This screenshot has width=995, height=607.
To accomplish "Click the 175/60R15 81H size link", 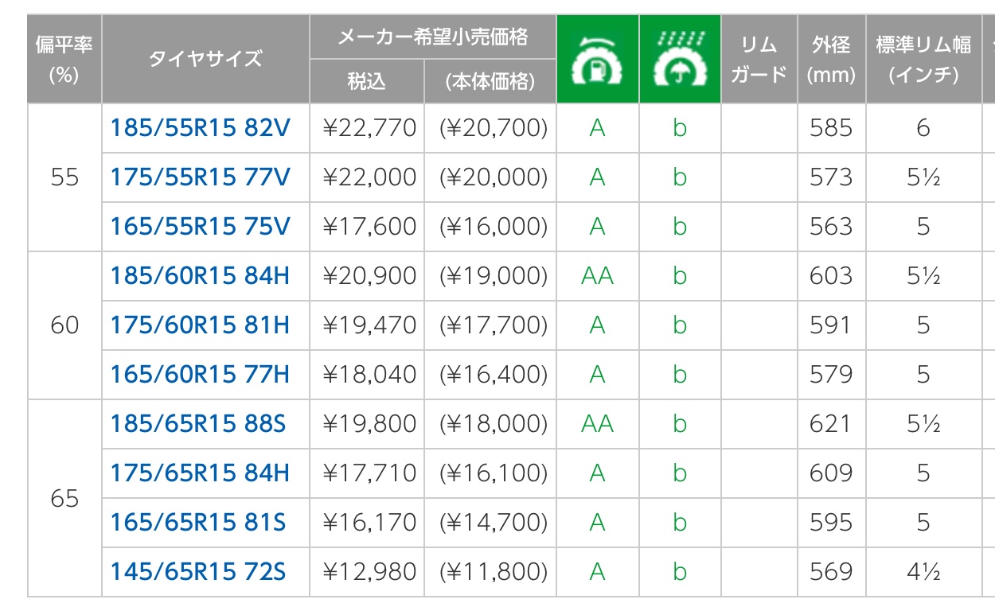I will (201, 325).
